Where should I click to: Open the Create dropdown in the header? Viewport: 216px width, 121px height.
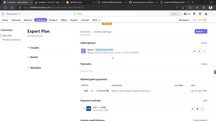(x=175, y=14)
